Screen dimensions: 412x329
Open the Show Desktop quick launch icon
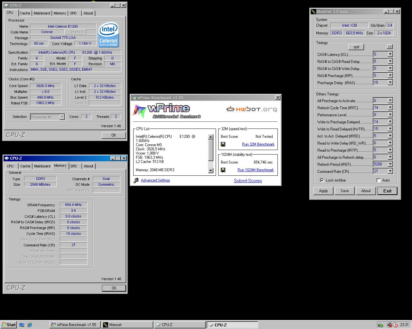(x=22, y=325)
